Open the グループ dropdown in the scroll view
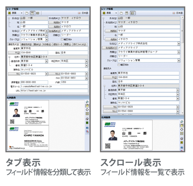This screenshot has height=186, width=193. [179, 60]
